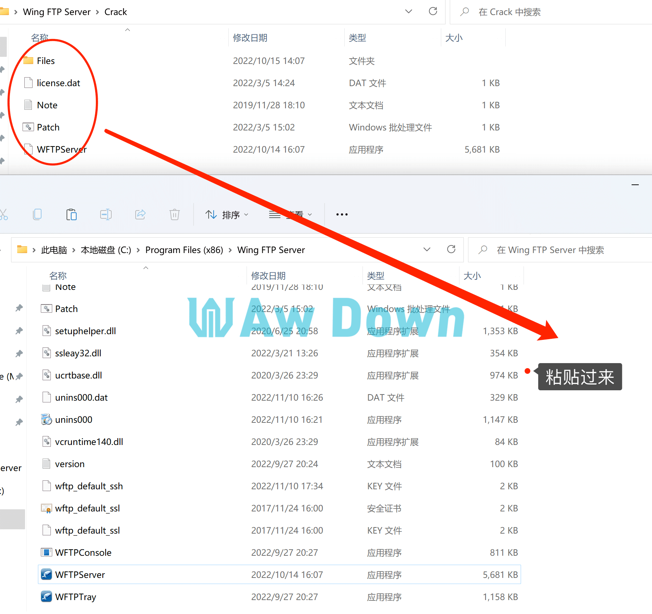
Task: Select the Files folder in Crack
Action: point(46,61)
